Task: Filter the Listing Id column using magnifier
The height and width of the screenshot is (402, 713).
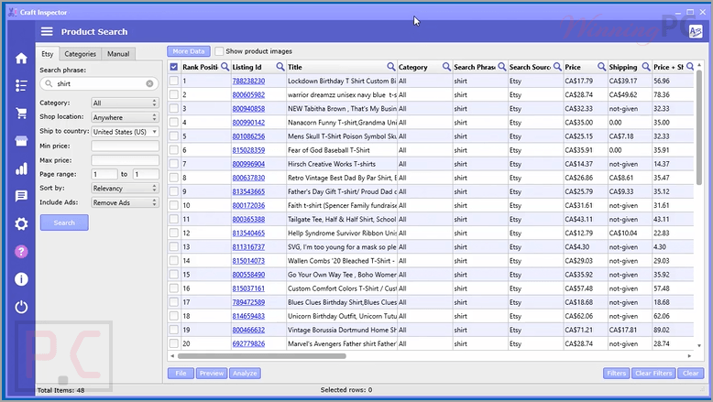Action: tap(280, 67)
